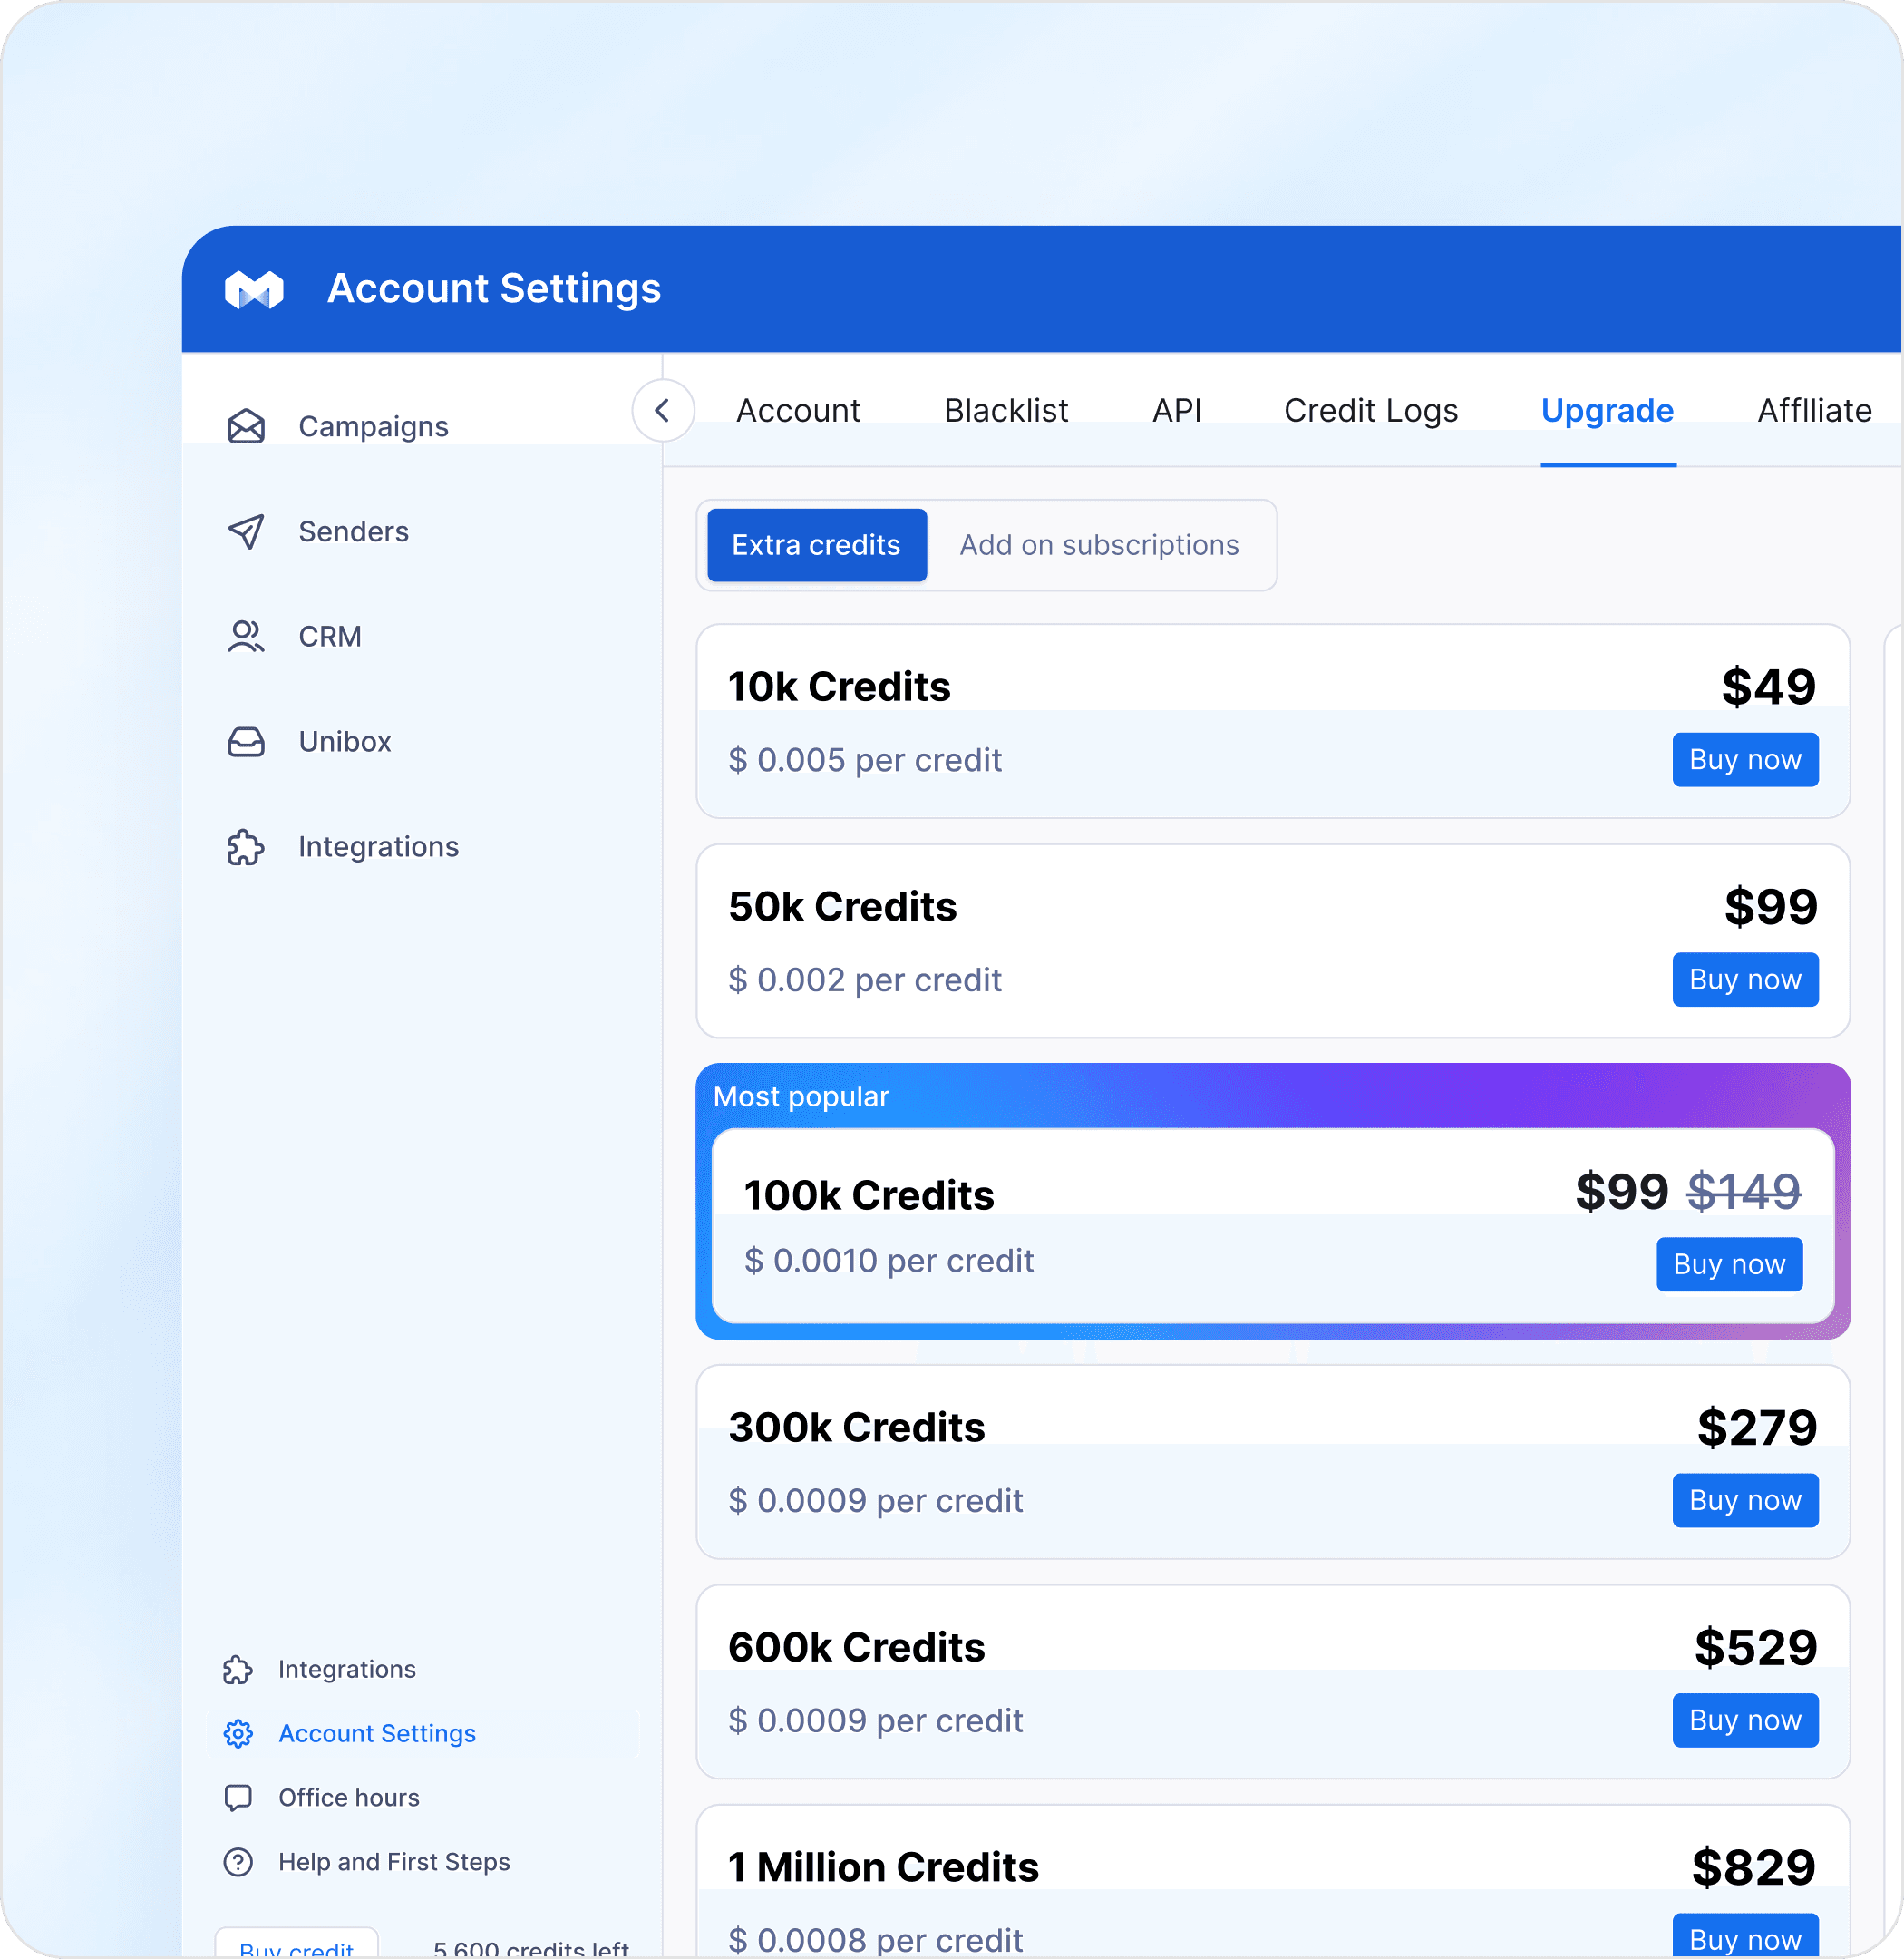The height and width of the screenshot is (1959, 1904).
Task: Switch to Add on subscriptions
Action: point(1099,545)
